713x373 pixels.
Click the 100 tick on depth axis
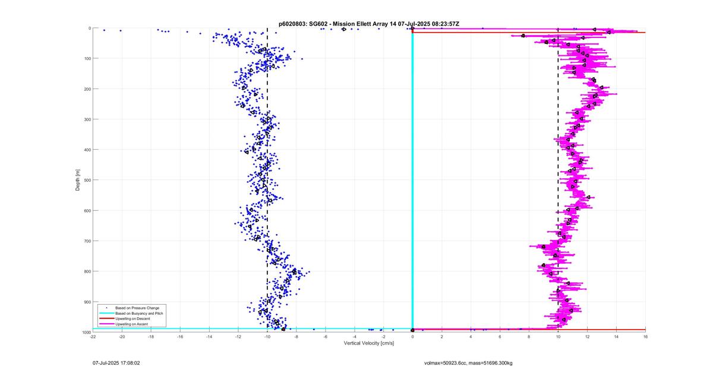click(x=87, y=58)
